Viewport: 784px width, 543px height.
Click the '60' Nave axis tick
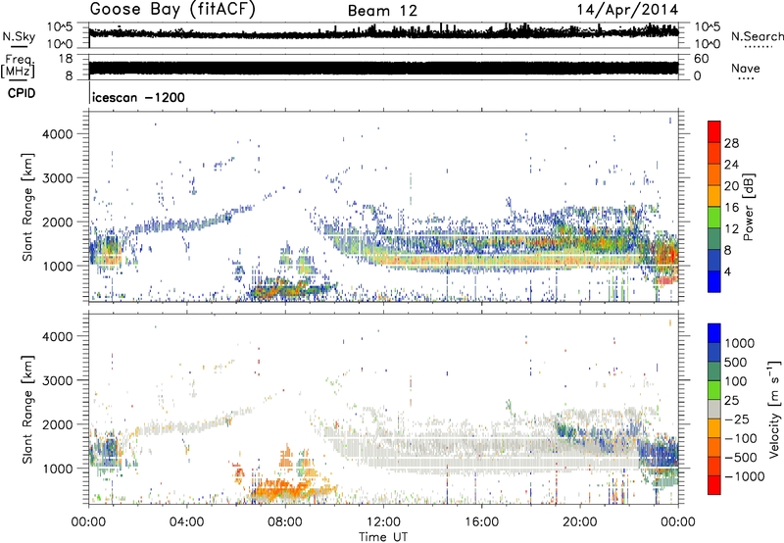pyautogui.click(x=701, y=59)
